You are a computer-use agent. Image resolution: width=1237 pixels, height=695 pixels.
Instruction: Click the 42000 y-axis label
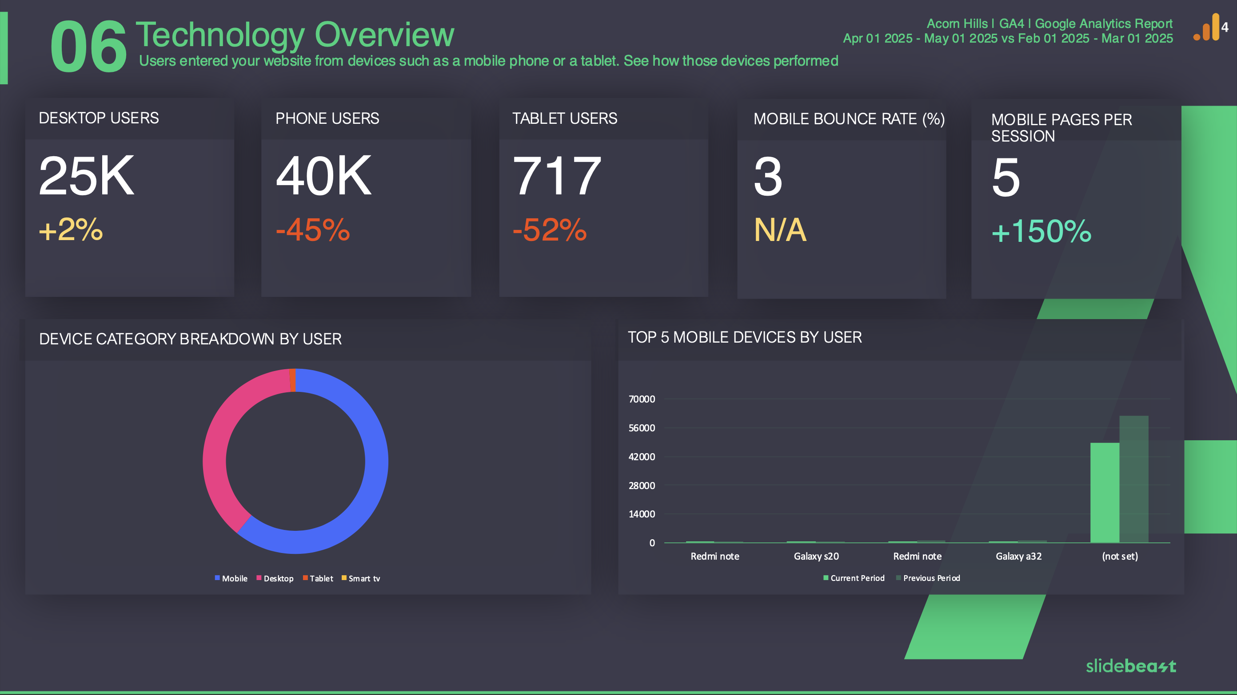coord(642,457)
